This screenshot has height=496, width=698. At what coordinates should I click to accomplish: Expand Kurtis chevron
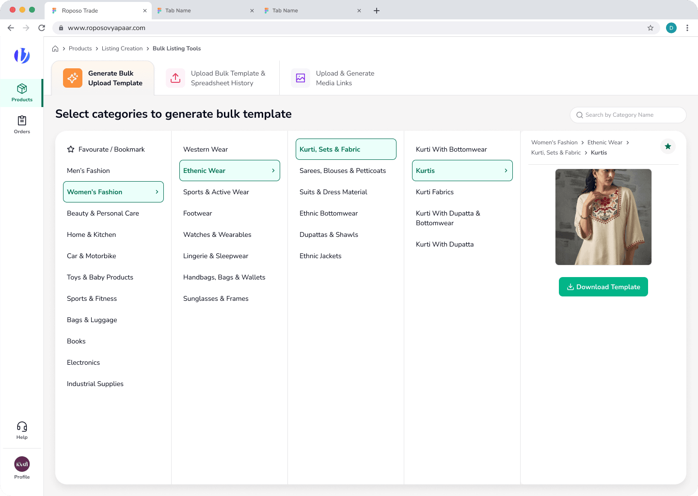click(x=506, y=170)
